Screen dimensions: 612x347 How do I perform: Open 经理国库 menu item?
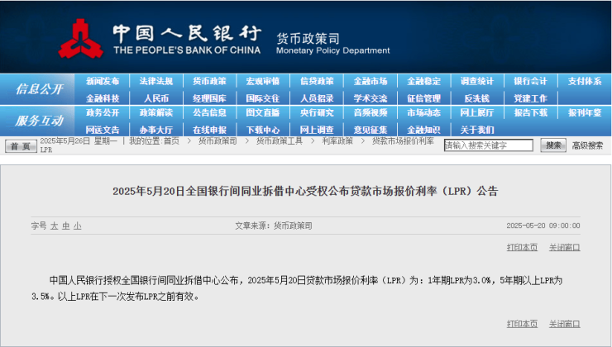click(x=209, y=98)
